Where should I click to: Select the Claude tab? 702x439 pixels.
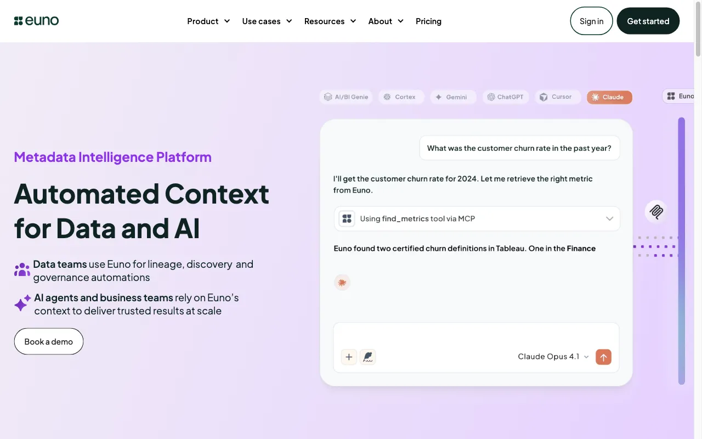(609, 97)
